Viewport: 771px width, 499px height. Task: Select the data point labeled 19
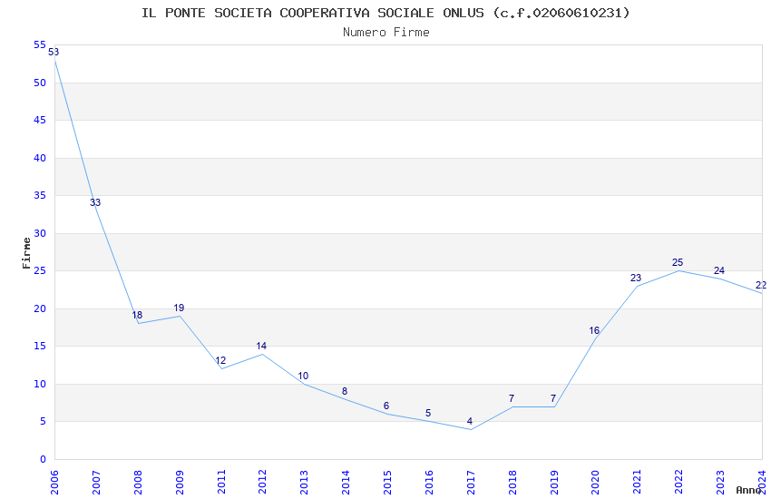179,308
